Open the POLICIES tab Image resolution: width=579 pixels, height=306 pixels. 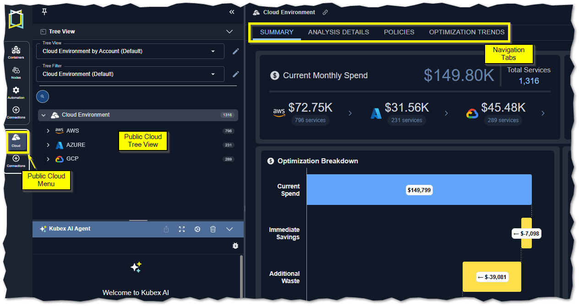399,32
